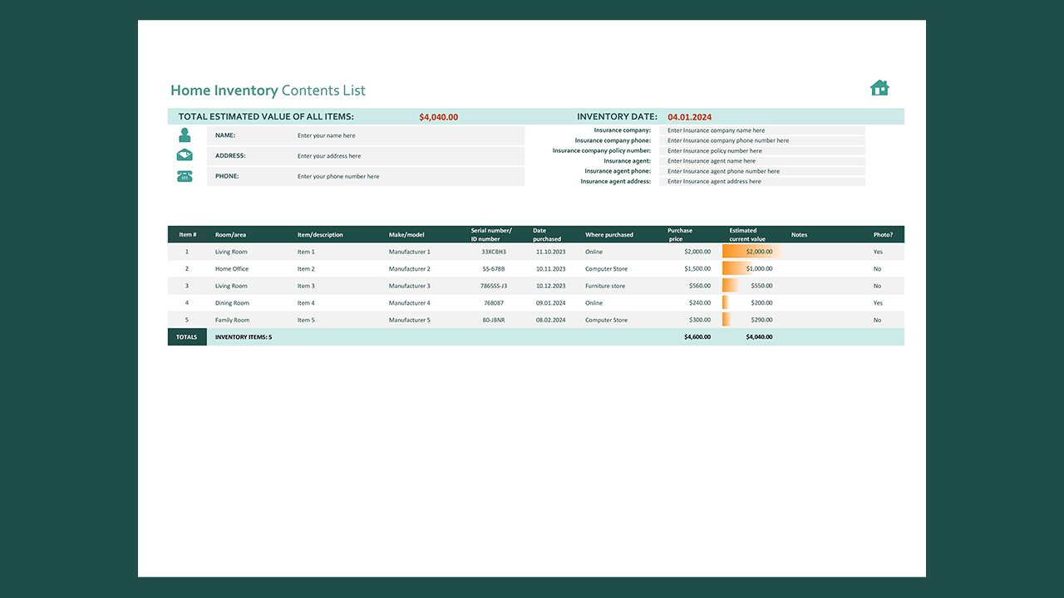Select the person icon beside the Name field
Image resolution: width=1064 pixels, height=598 pixels.
(185, 135)
